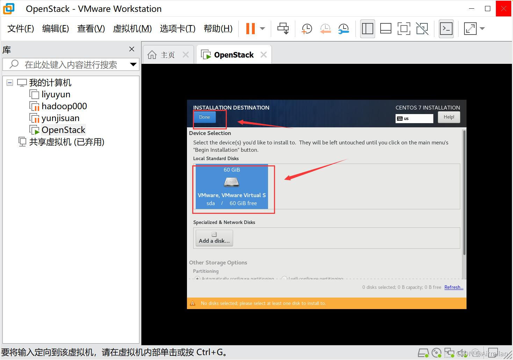Open the 选项卡(T) menu
The image size is (513, 360).
tap(178, 29)
